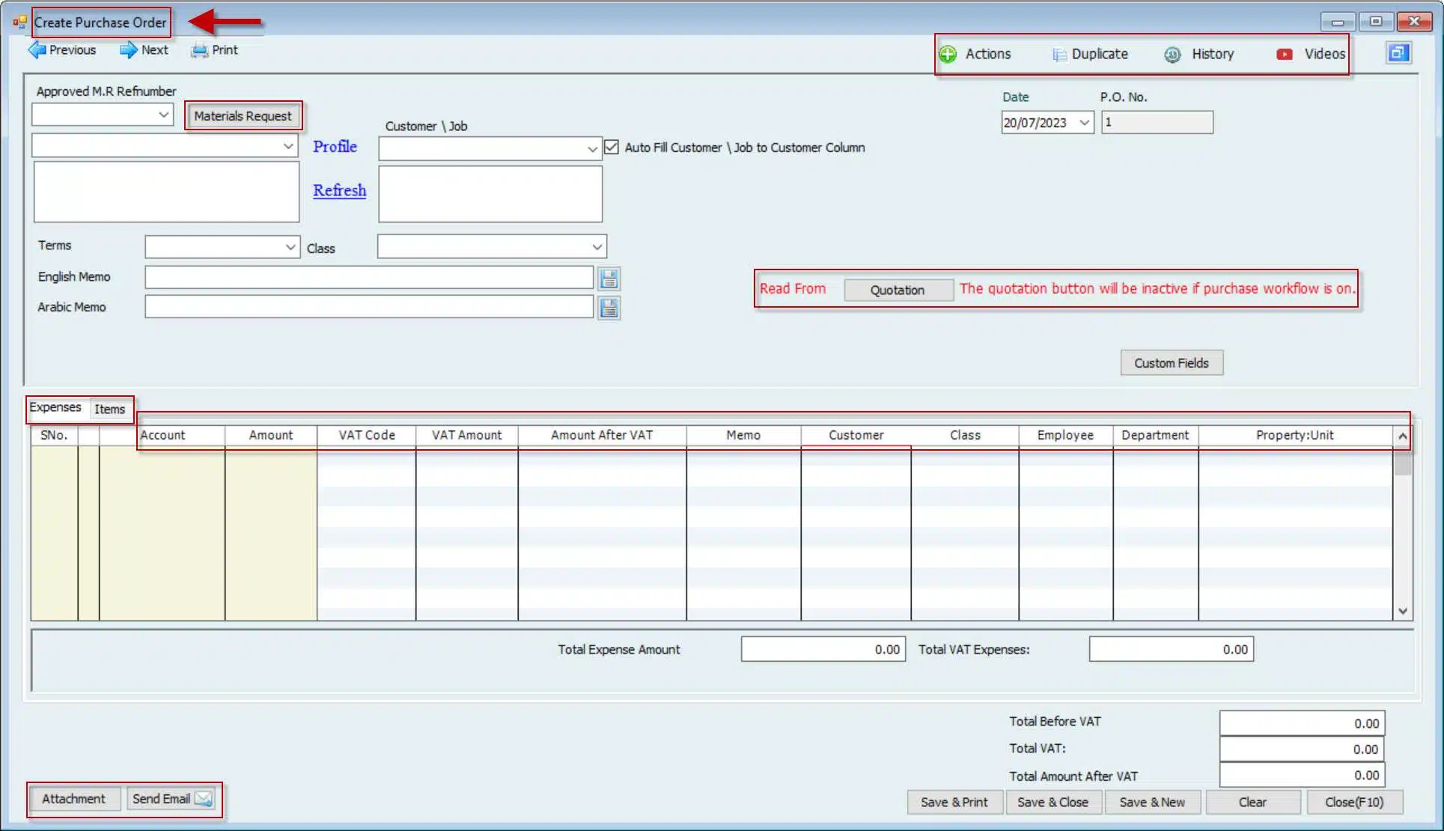Click the Next arrow icon
This screenshot has width=1444, height=831.
click(x=129, y=50)
